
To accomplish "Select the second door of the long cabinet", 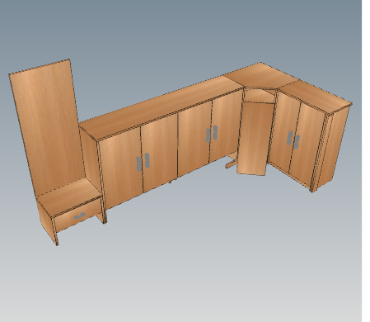I will pyautogui.click(x=160, y=153).
